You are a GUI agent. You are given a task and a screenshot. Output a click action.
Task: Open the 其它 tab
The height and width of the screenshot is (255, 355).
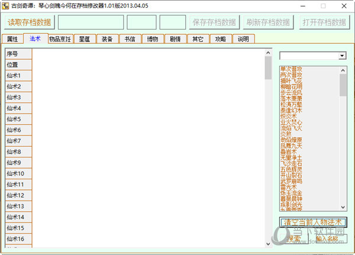198,39
